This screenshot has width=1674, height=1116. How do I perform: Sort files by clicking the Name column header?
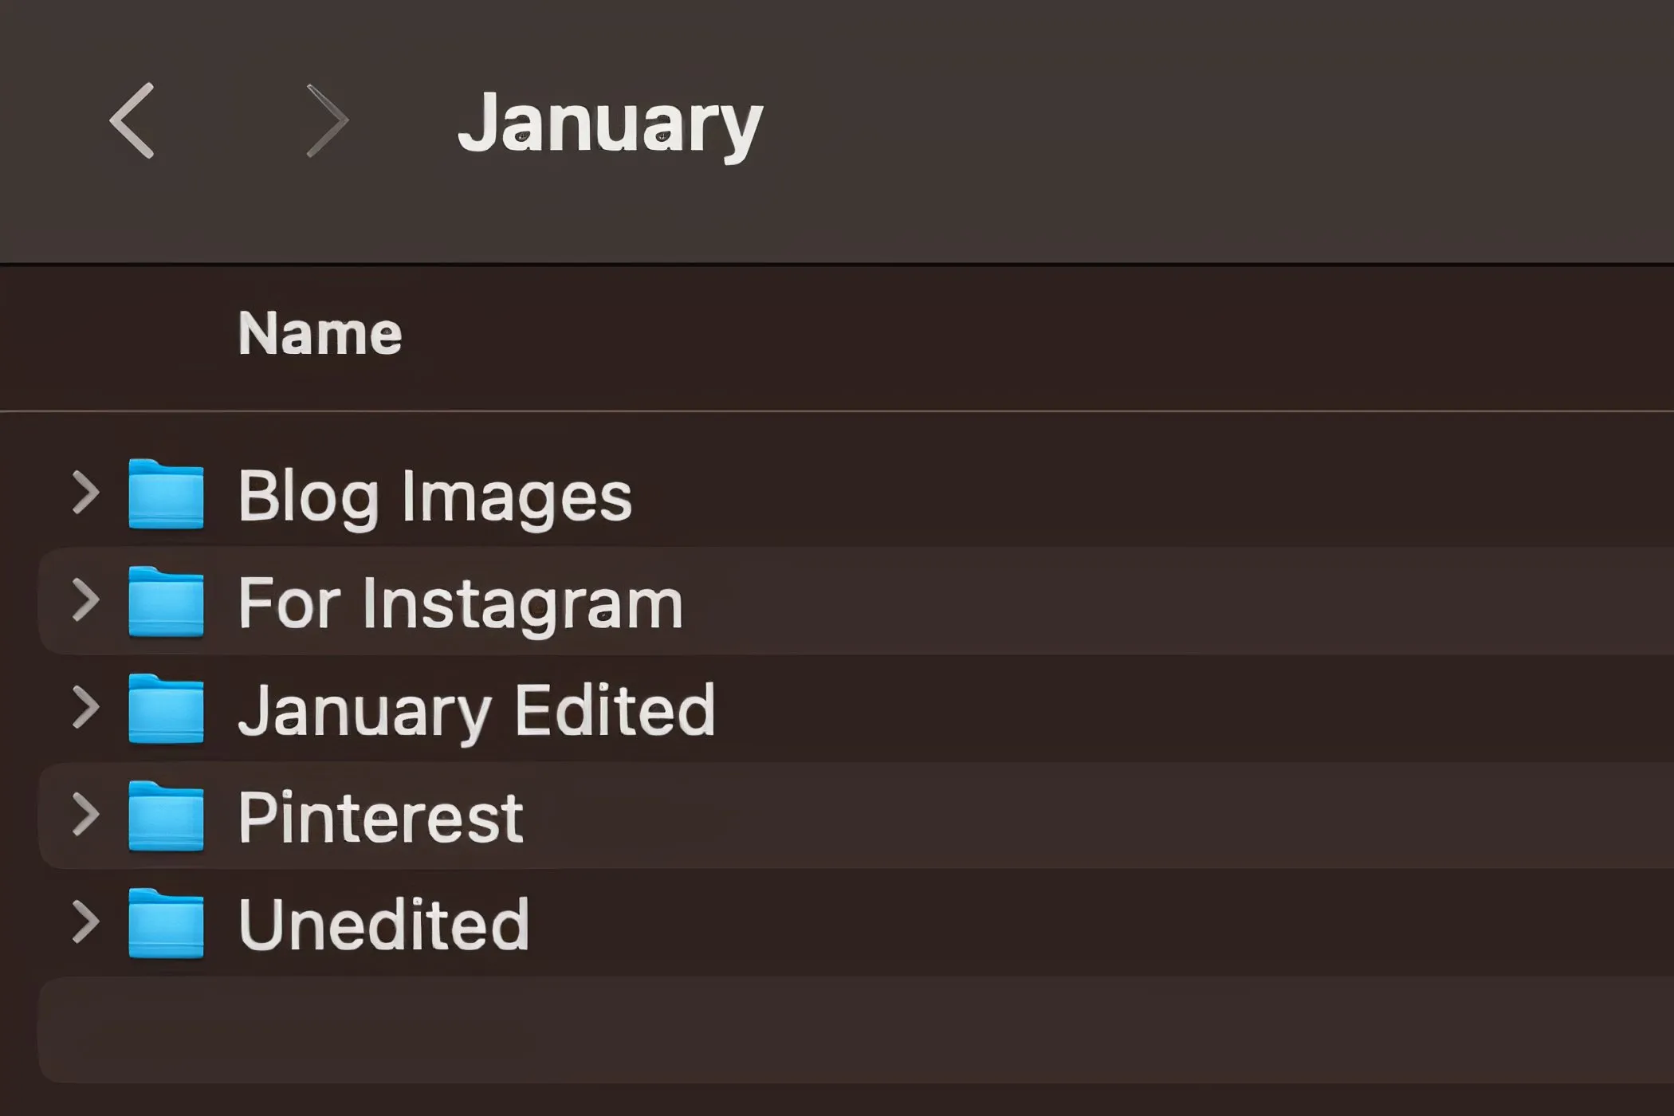coord(320,332)
